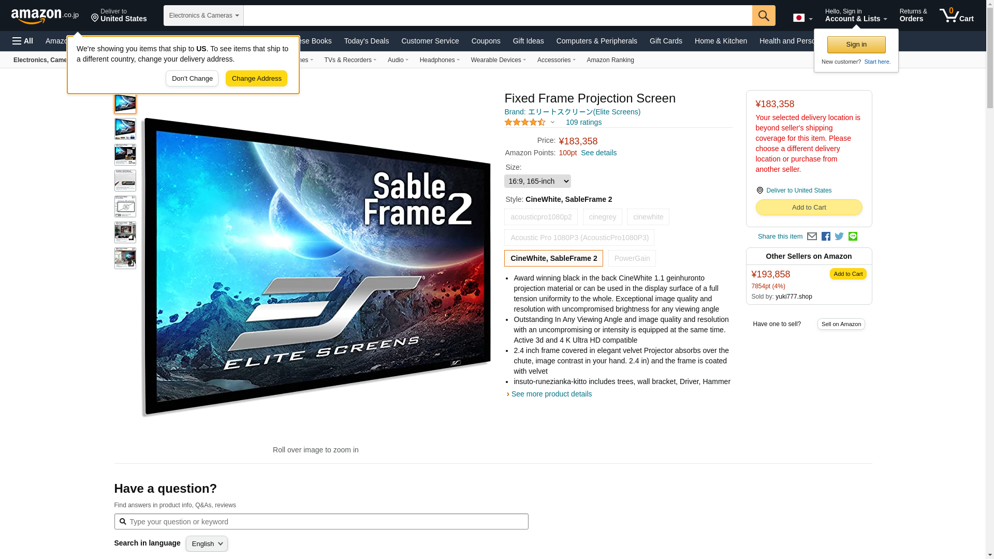Share this item on Facebook
The height and width of the screenshot is (559, 994).
[x=826, y=237]
